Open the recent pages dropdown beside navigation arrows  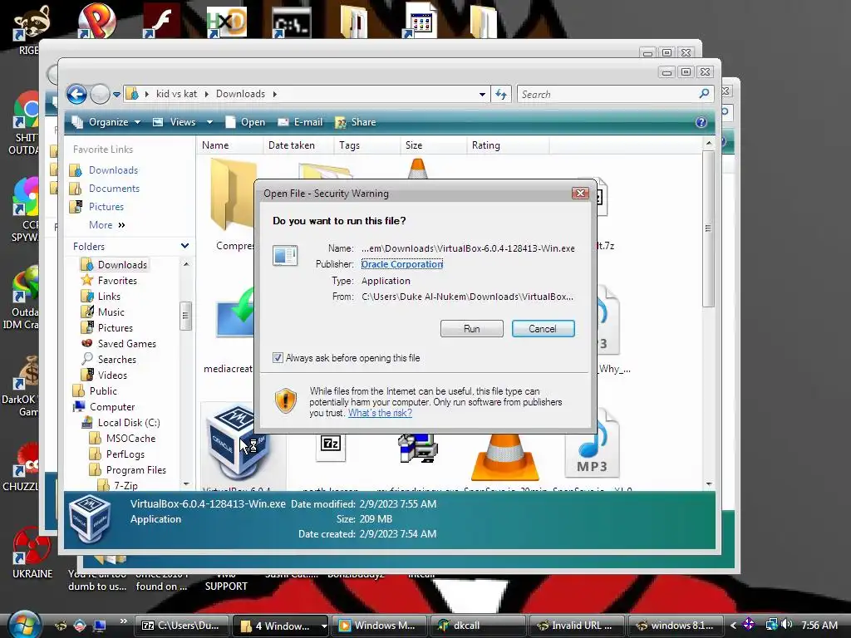116,95
